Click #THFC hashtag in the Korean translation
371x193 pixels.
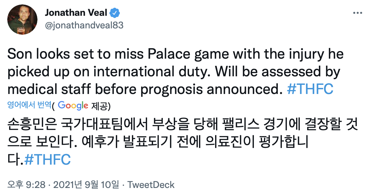(x=47, y=160)
